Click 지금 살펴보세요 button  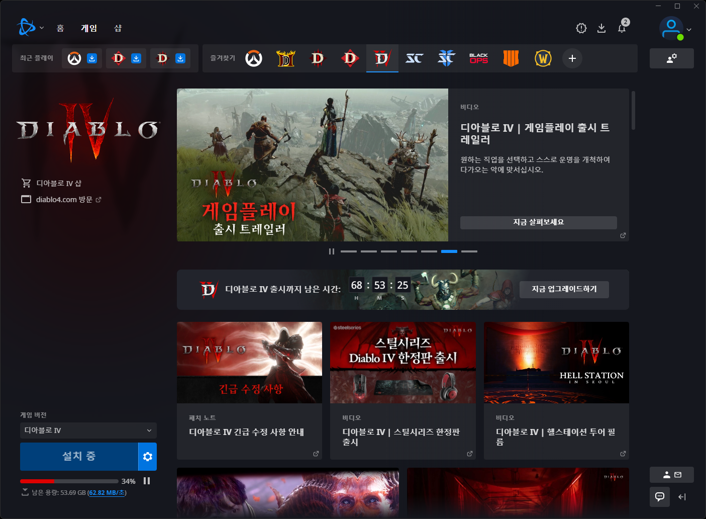point(539,223)
